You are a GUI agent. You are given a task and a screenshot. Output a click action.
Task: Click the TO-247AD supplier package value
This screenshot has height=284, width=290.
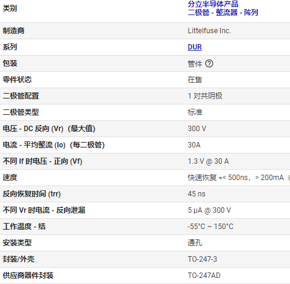tap(204, 276)
